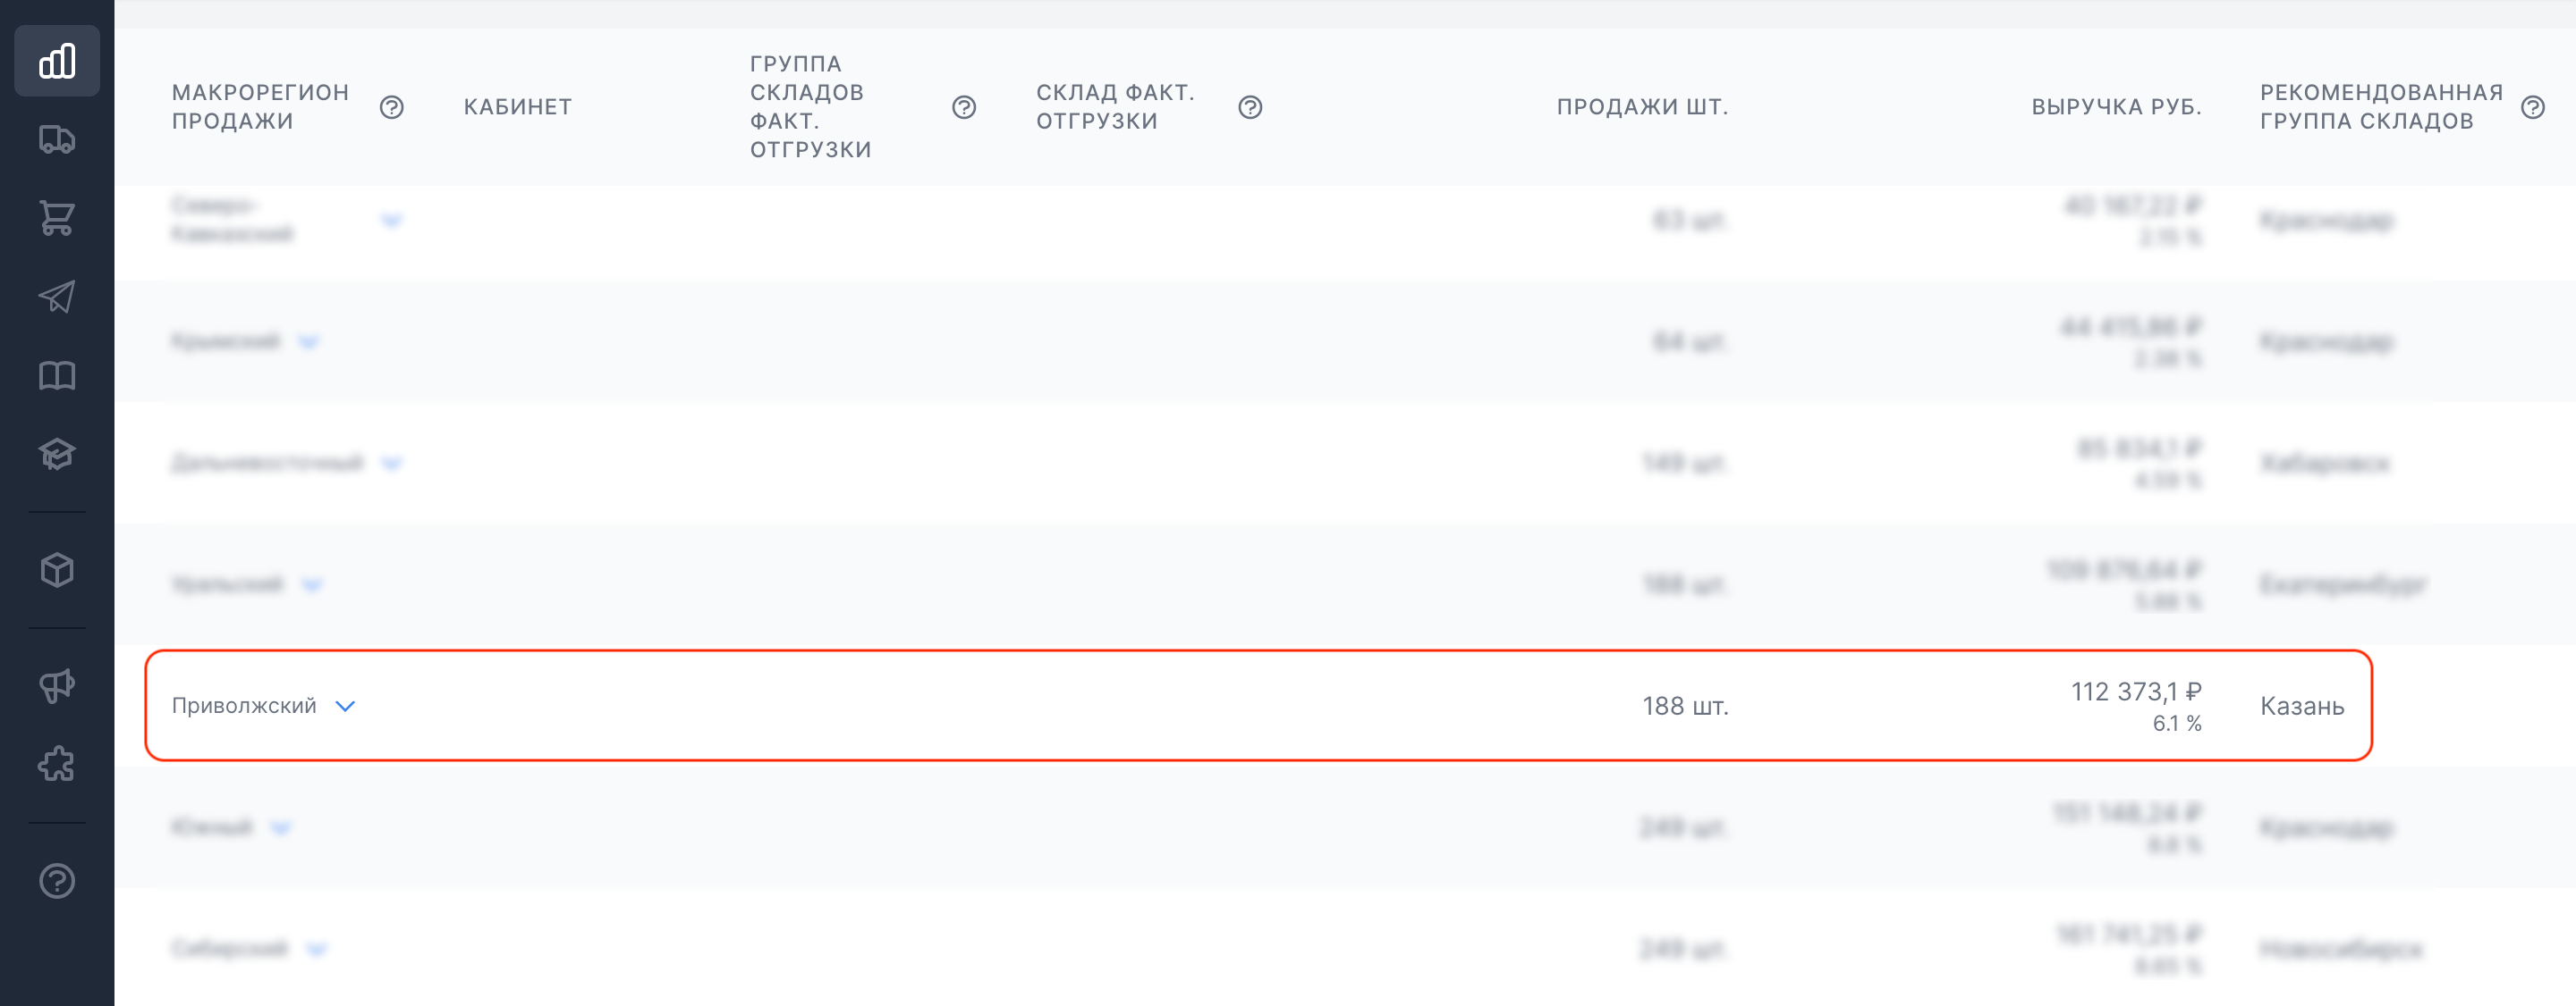Screen dimensions: 2576x1006
Task: Click the Продажи шт. column header
Action: 1642,107
